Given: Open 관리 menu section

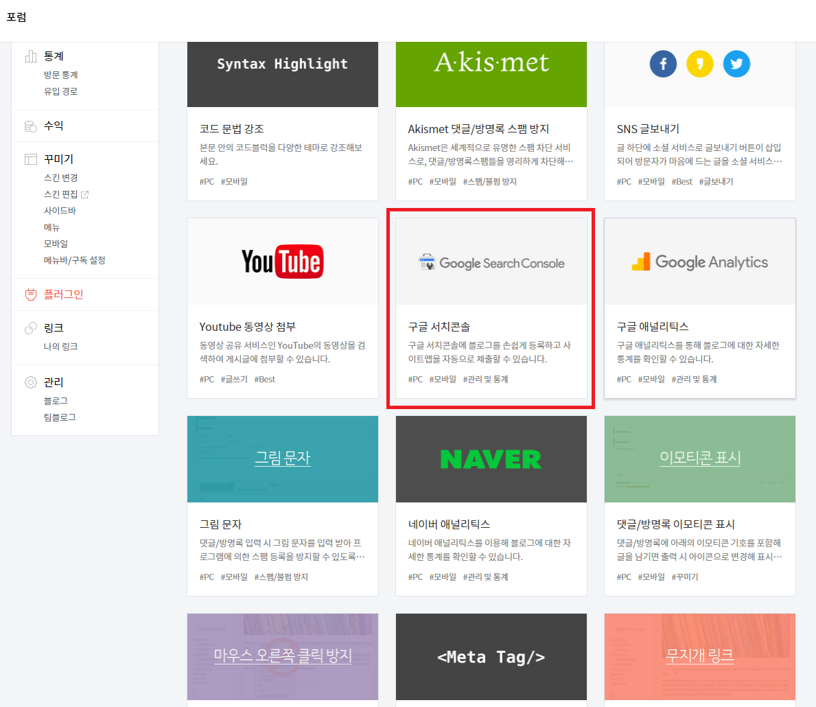Looking at the screenshot, I should [x=54, y=382].
